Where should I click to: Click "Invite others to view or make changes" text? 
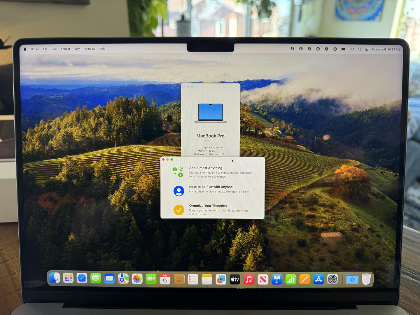(x=219, y=192)
